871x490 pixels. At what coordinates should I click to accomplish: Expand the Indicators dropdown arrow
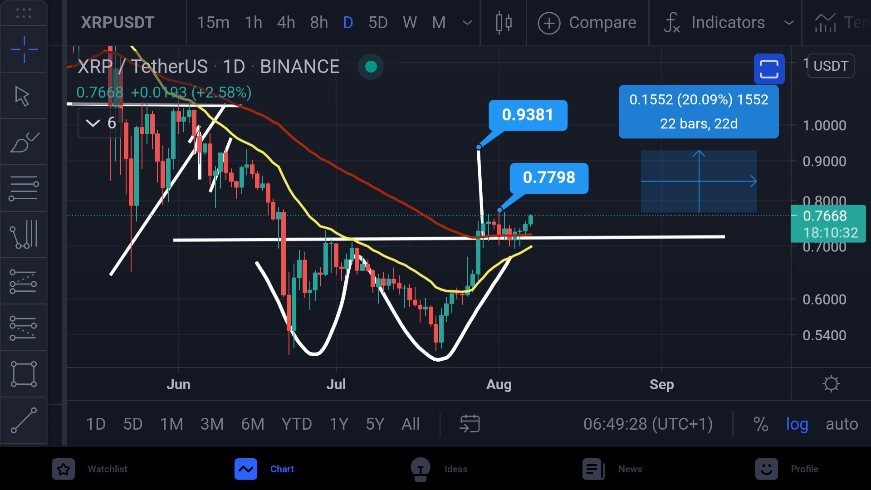(789, 22)
